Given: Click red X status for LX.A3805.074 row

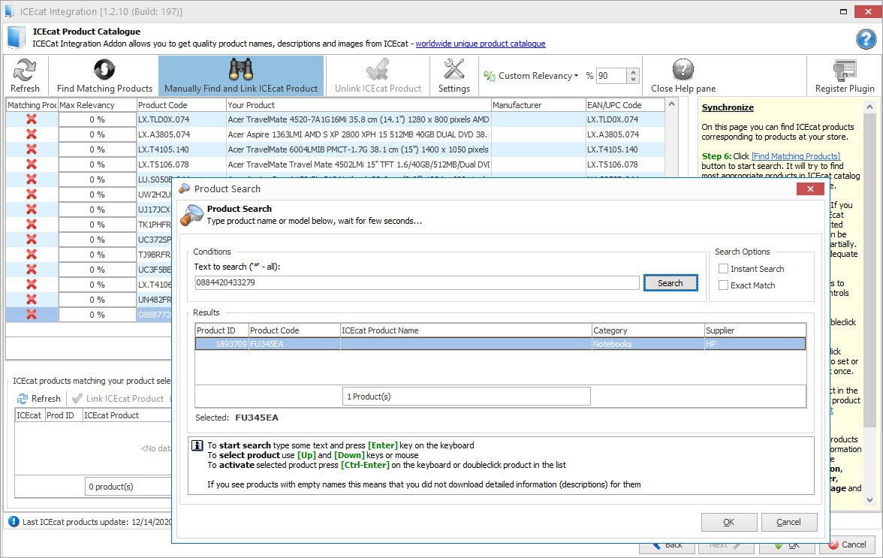Looking at the screenshot, I should (x=32, y=134).
